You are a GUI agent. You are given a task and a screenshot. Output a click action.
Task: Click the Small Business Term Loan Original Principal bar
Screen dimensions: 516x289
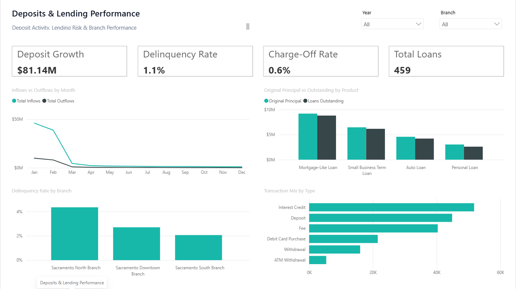357,143
